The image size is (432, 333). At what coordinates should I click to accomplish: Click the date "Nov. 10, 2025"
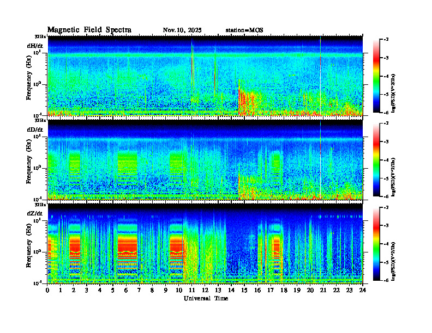(x=182, y=30)
